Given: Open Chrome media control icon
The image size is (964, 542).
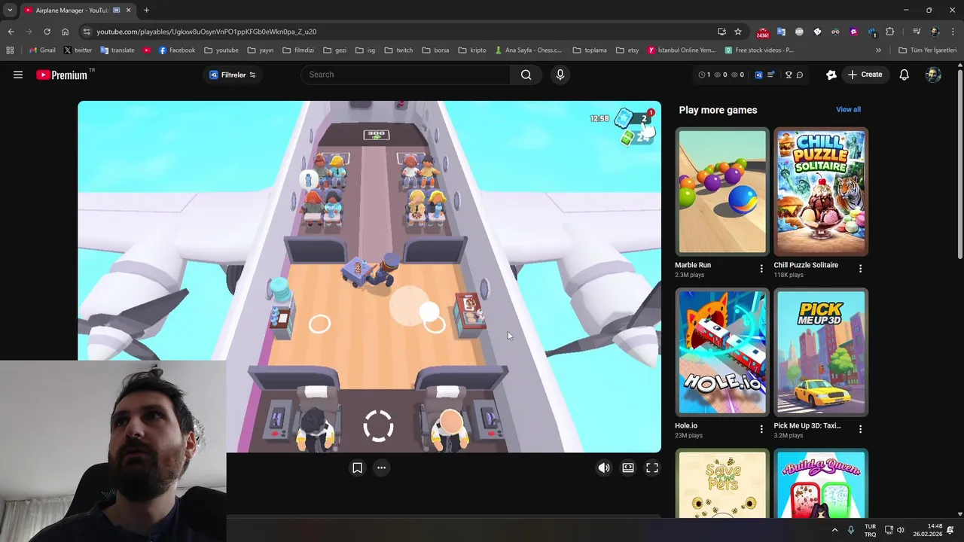Looking at the screenshot, I should click(917, 32).
